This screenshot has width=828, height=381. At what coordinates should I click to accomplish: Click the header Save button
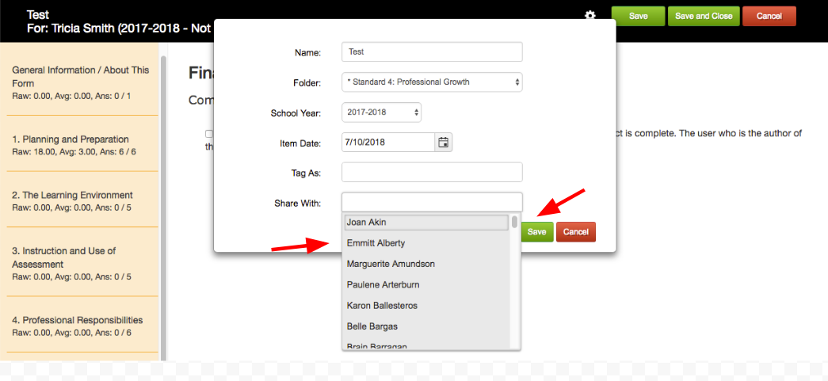(x=638, y=16)
